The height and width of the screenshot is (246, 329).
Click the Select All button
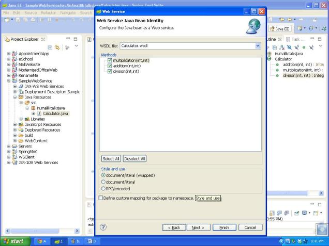coord(111,158)
